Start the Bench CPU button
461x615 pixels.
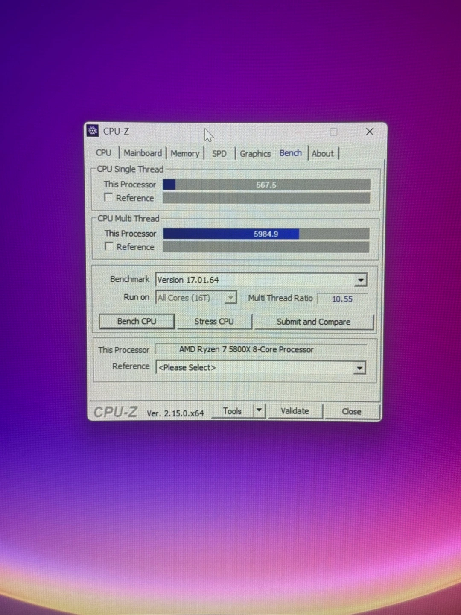click(x=137, y=321)
